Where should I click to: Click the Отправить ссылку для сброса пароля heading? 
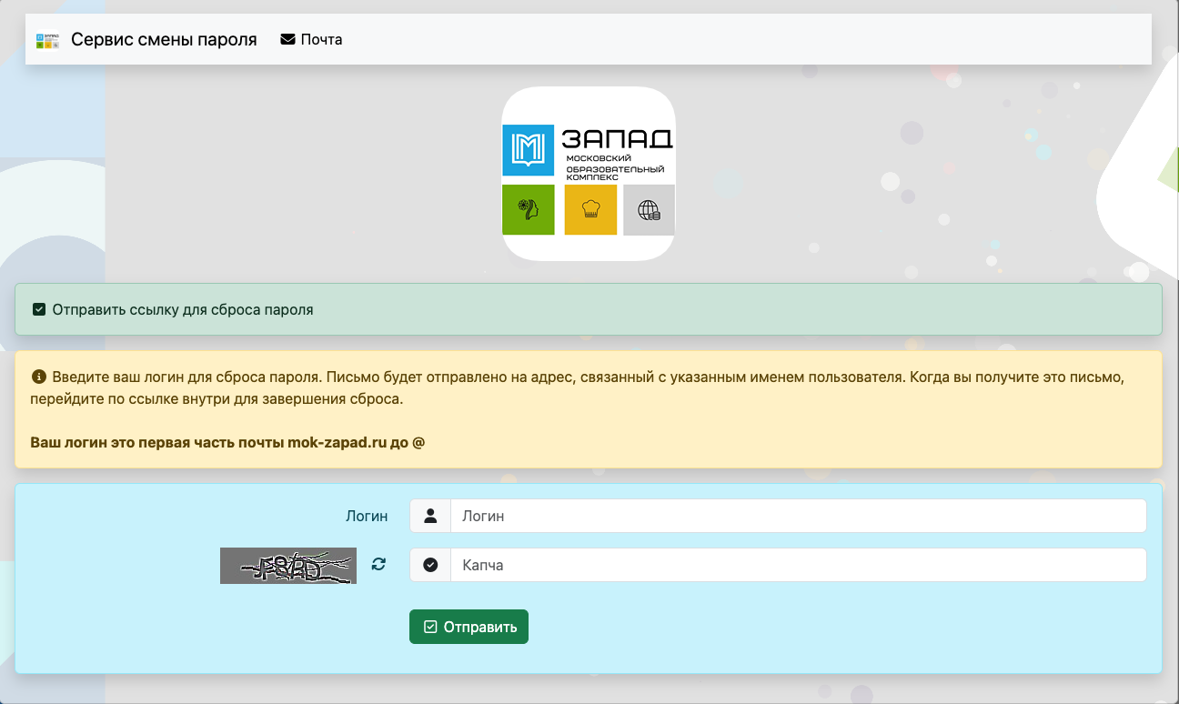pos(183,309)
